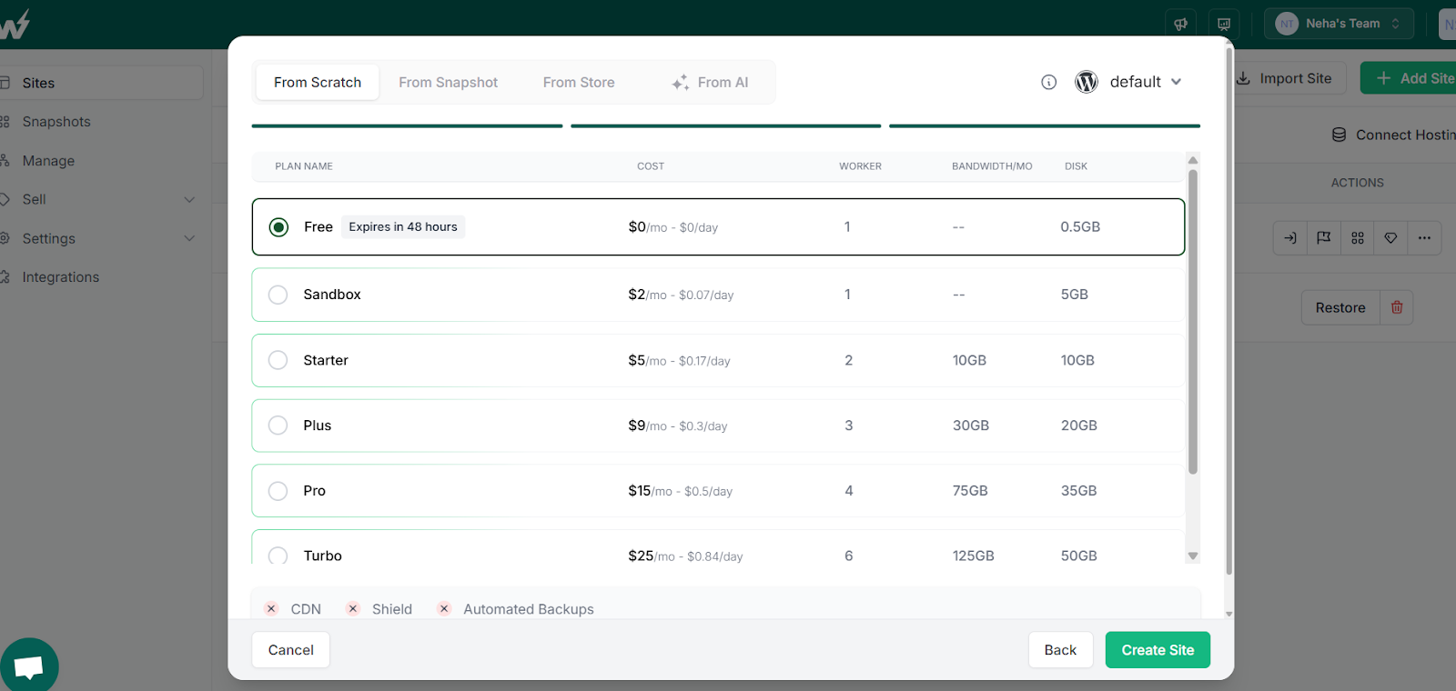Image resolution: width=1456 pixels, height=691 pixels.
Task: Select the Sandbox plan radio button
Action: click(x=278, y=295)
